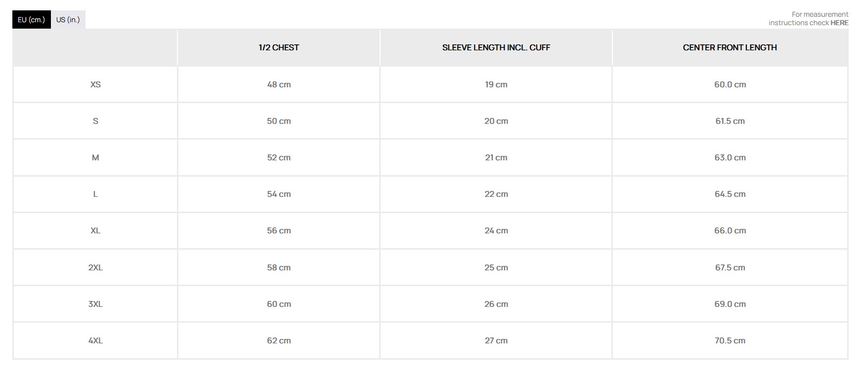Select the L size row label
Viewport: 862px width, 373px height.
[95, 194]
